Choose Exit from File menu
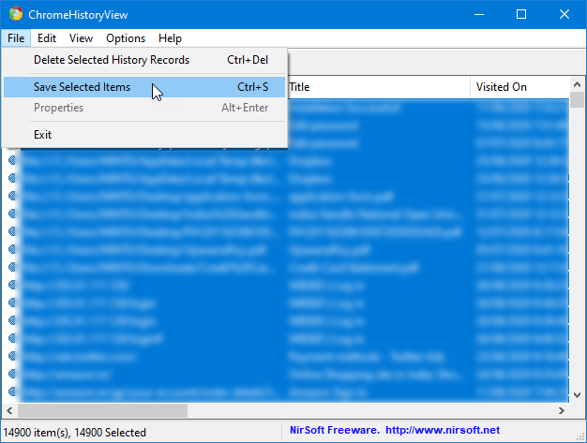This screenshot has height=443, width=587. point(144,135)
